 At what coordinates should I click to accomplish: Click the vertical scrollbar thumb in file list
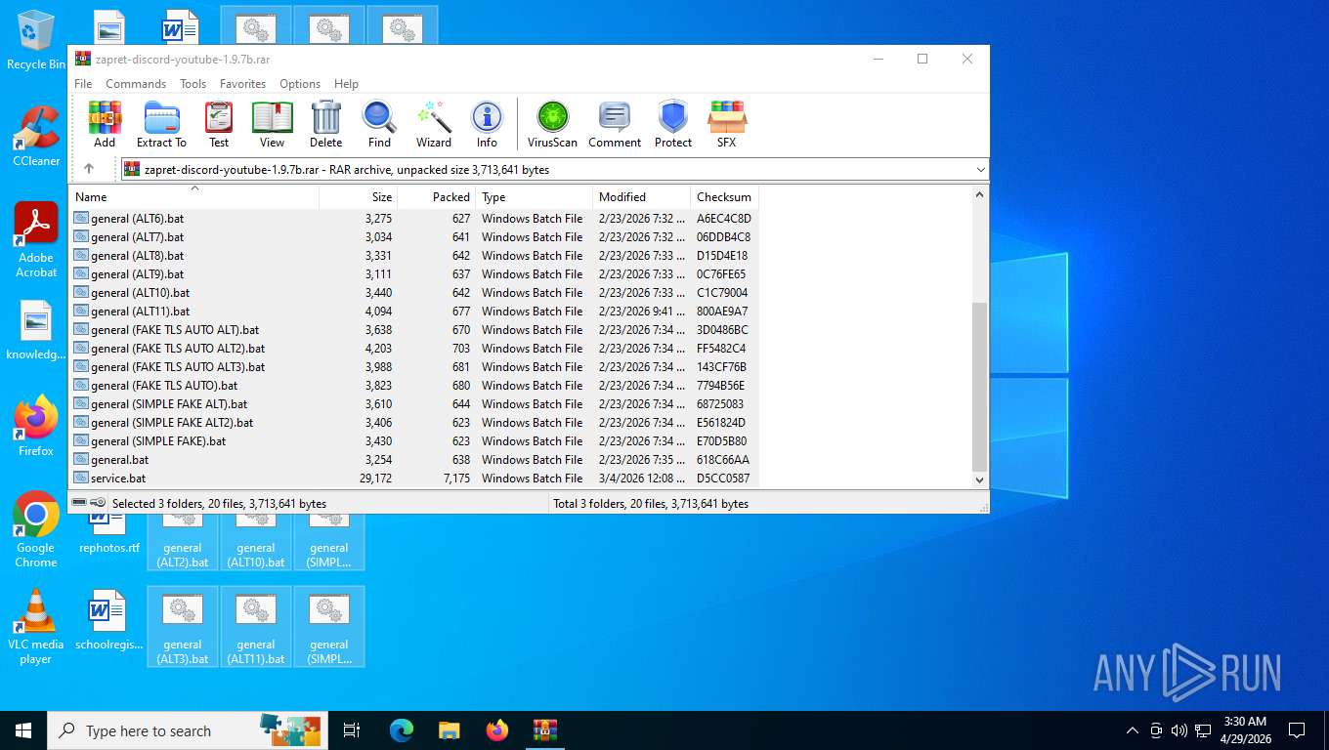[980, 387]
